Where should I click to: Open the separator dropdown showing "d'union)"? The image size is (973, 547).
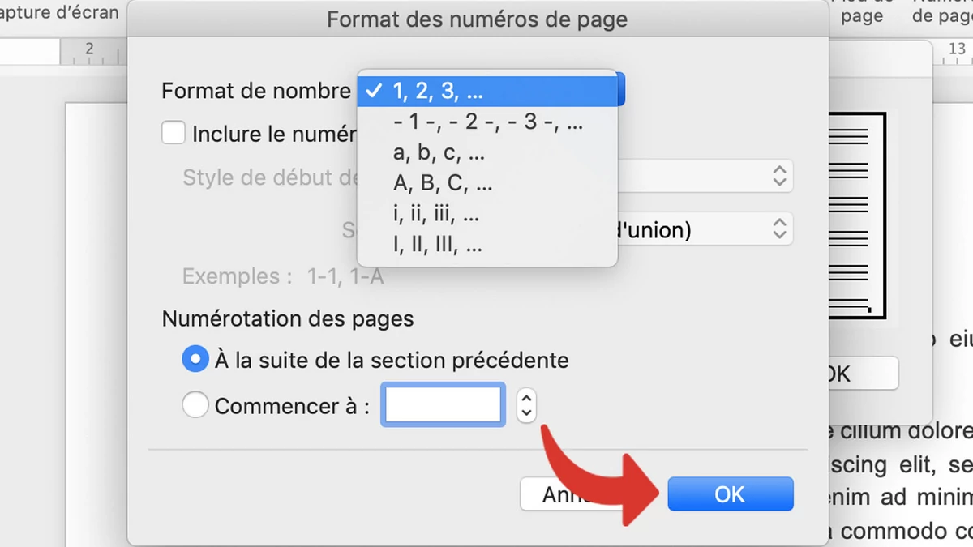click(779, 229)
